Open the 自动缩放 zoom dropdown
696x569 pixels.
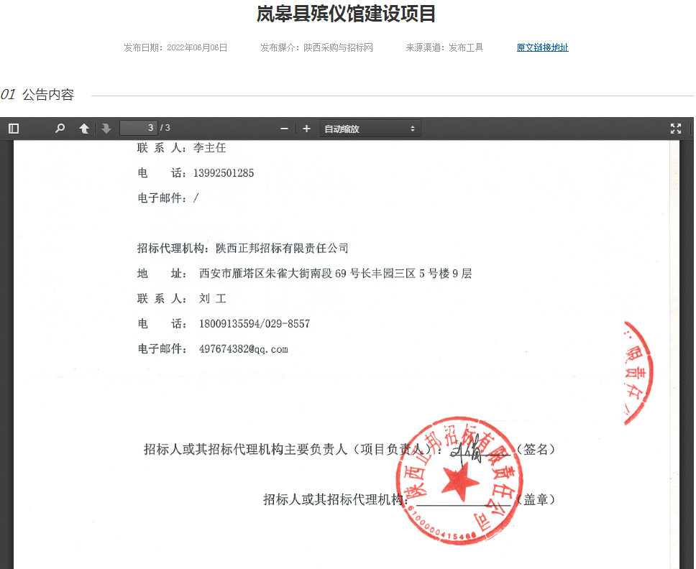[370, 129]
